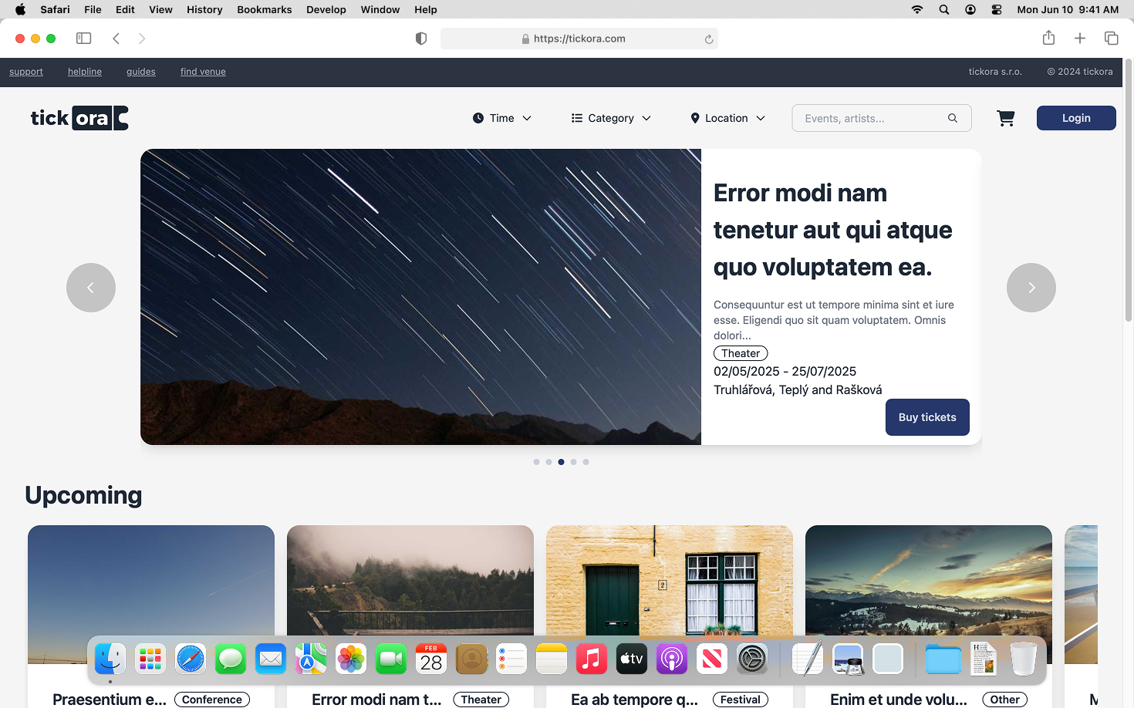The image size is (1134, 708).
Task: Open Podcasts from the dock
Action: [x=672, y=659]
